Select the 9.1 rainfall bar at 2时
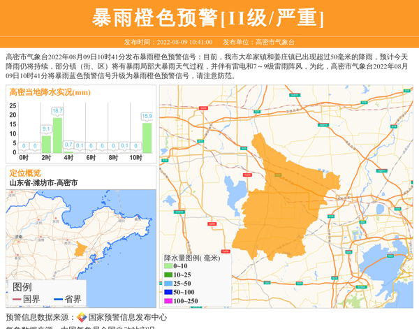The image size is (419, 329). point(46,144)
